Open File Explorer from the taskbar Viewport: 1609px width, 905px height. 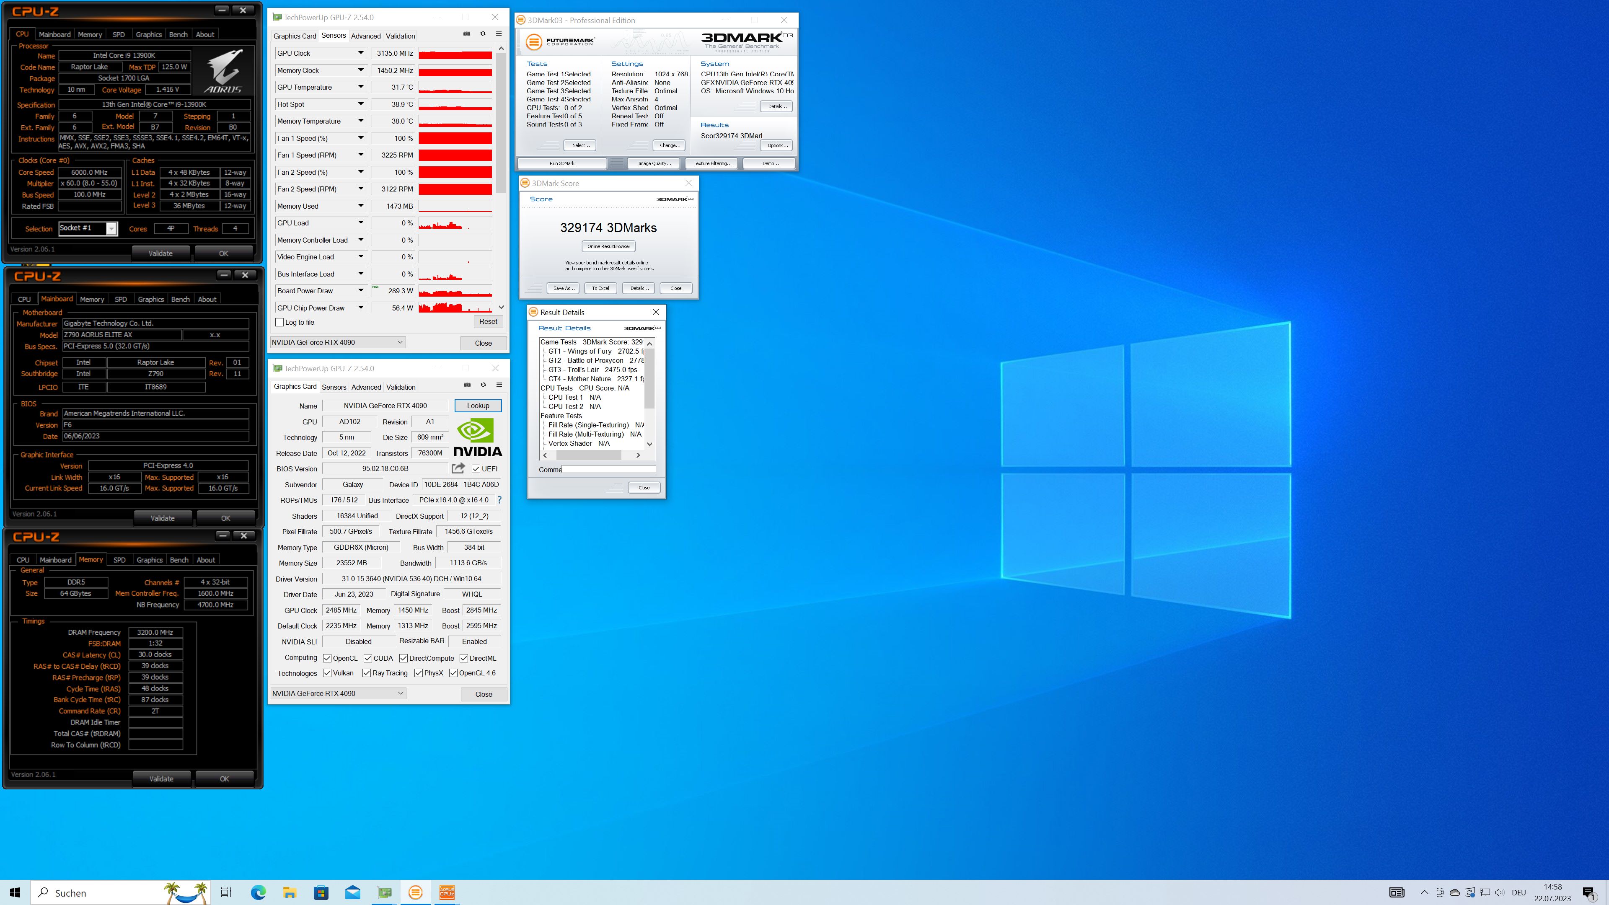point(289,892)
